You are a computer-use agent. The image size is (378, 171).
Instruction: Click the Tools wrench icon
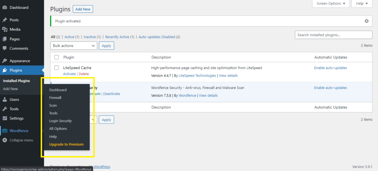click(4, 109)
